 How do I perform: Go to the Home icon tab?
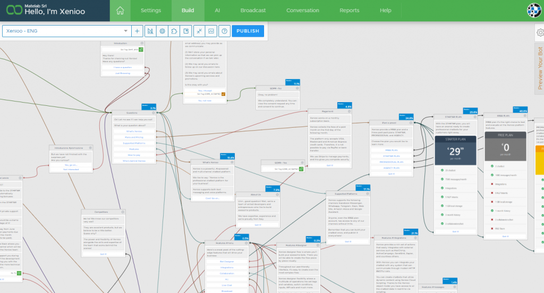pos(120,11)
